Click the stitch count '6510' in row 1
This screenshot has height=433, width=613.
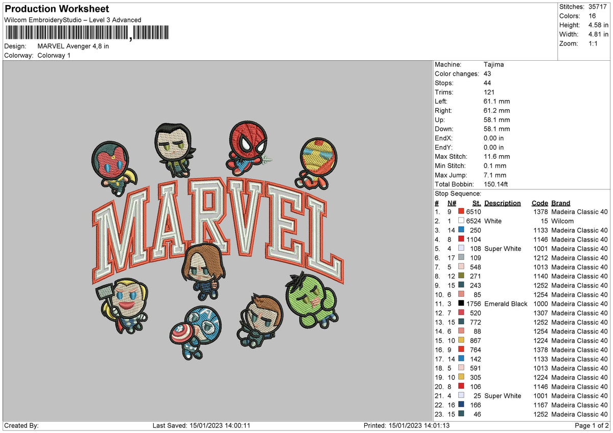pyautogui.click(x=474, y=212)
